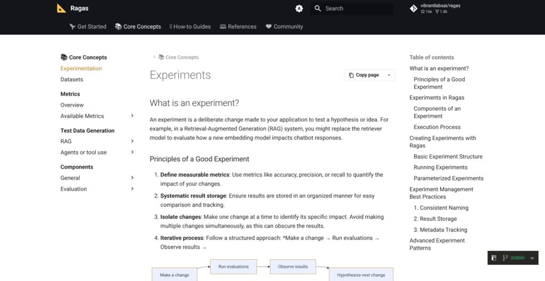Screen dimensions: 545x281
Task: Toggle the light/dark theme switcher icon
Action: tap(299, 9)
